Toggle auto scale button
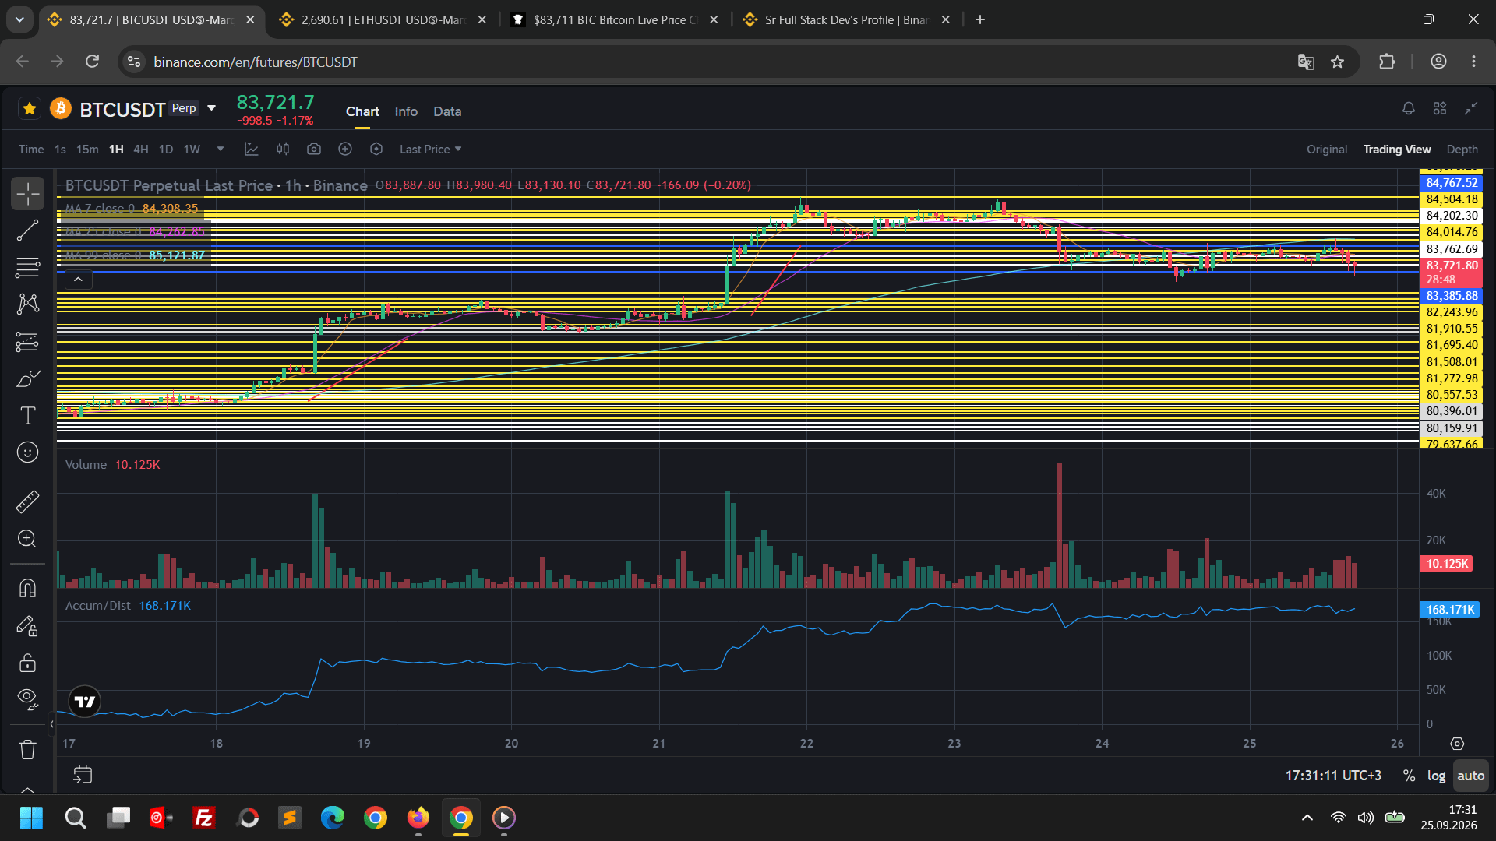1496x841 pixels. (1471, 776)
